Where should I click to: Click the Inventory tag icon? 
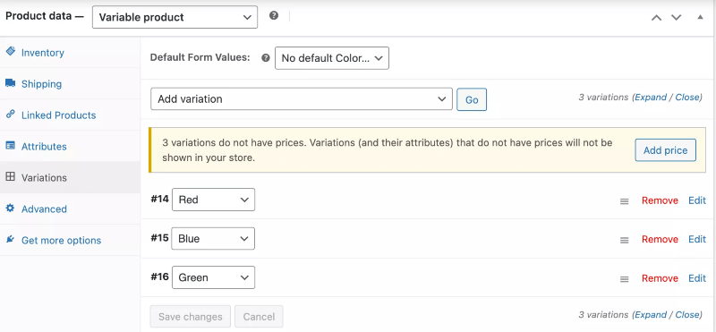(x=10, y=51)
